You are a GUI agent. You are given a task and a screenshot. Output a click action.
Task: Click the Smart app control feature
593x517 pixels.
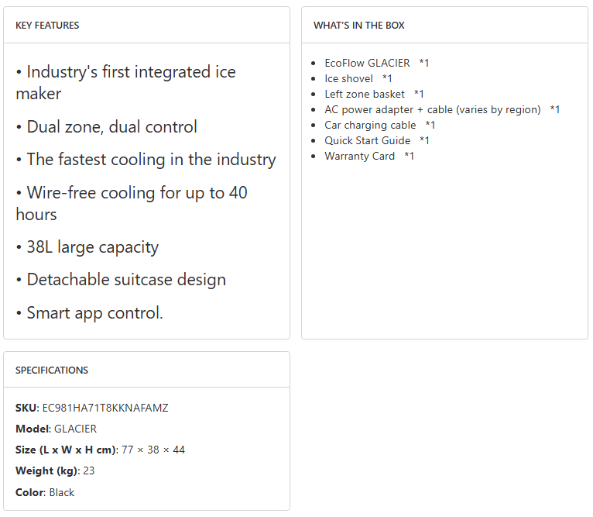90,313
